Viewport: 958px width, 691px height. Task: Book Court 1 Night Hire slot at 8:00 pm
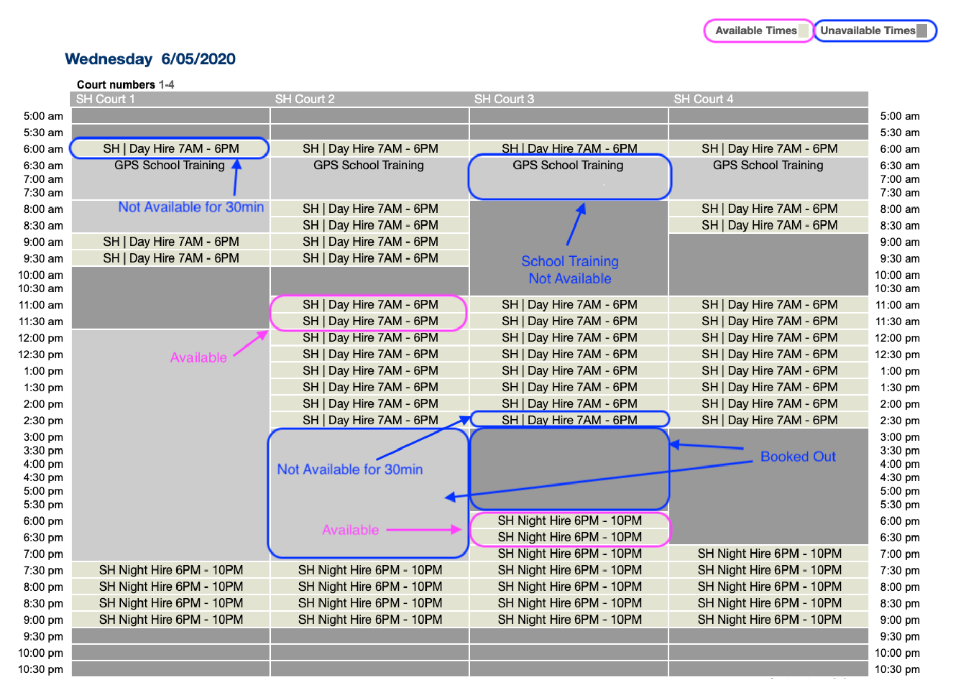pyautogui.click(x=170, y=586)
